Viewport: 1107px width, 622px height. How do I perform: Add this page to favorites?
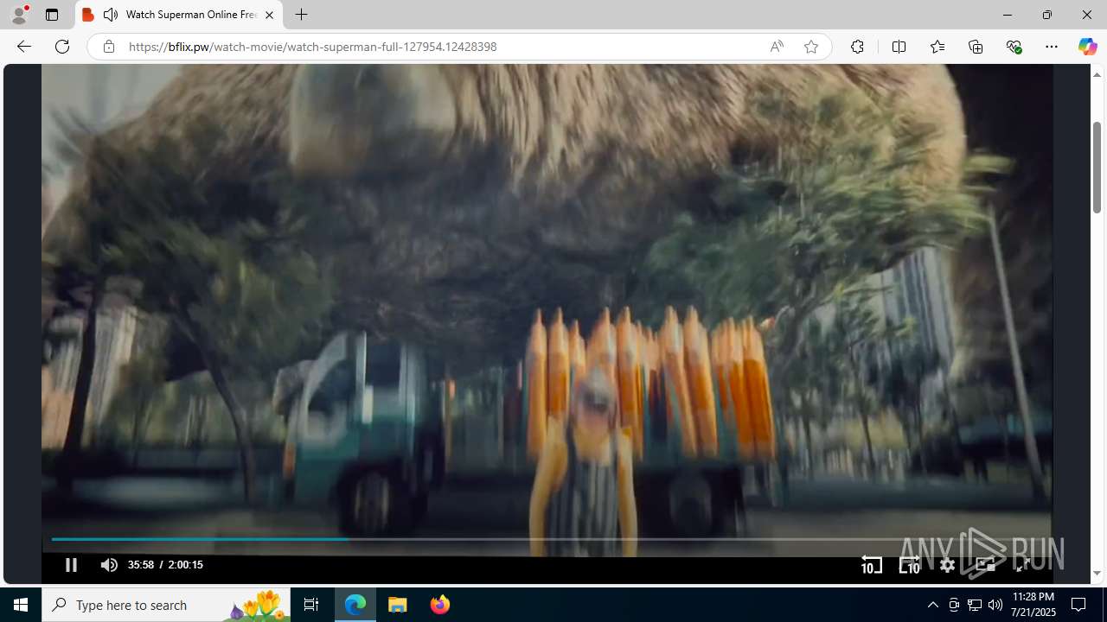pyautogui.click(x=810, y=47)
